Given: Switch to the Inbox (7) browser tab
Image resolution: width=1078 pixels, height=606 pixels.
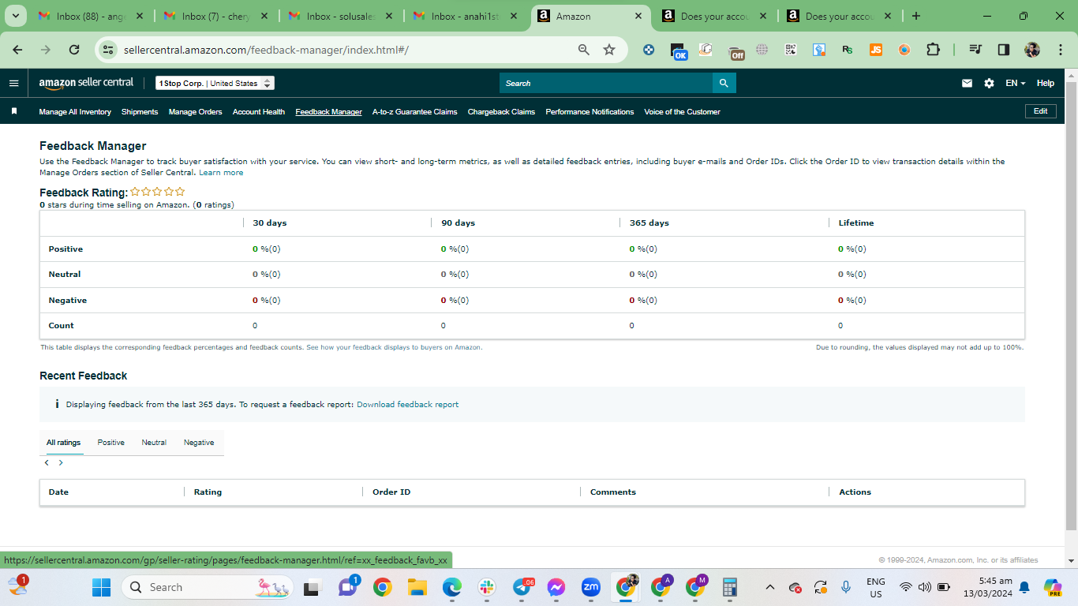Looking at the screenshot, I should tap(217, 16).
